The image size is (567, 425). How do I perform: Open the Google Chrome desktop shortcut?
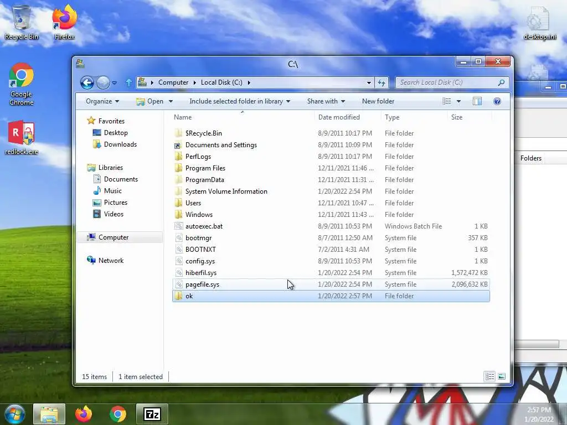coord(22,84)
